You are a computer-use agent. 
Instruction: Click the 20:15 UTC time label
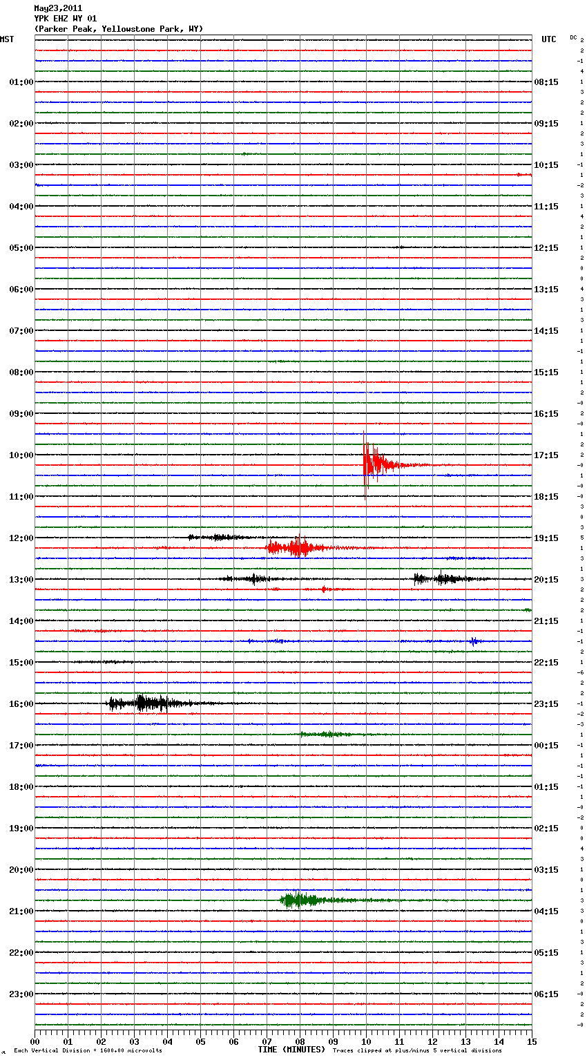tap(546, 580)
